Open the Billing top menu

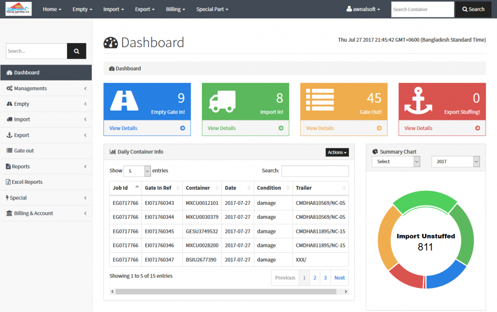pyautogui.click(x=175, y=9)
